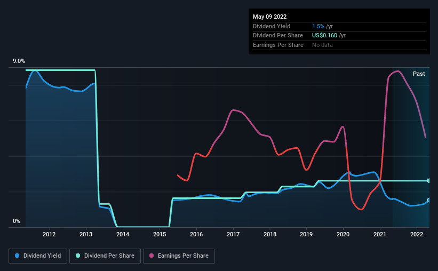Click the 2016 x-axis year label

pos(196,234)
